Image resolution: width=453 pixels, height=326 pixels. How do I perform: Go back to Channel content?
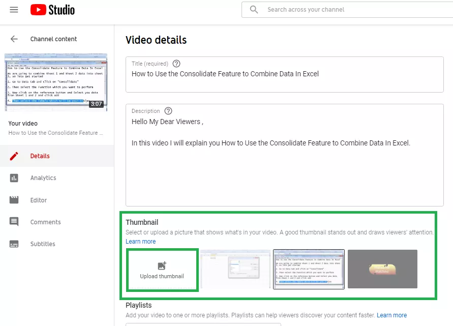(53, 39)
